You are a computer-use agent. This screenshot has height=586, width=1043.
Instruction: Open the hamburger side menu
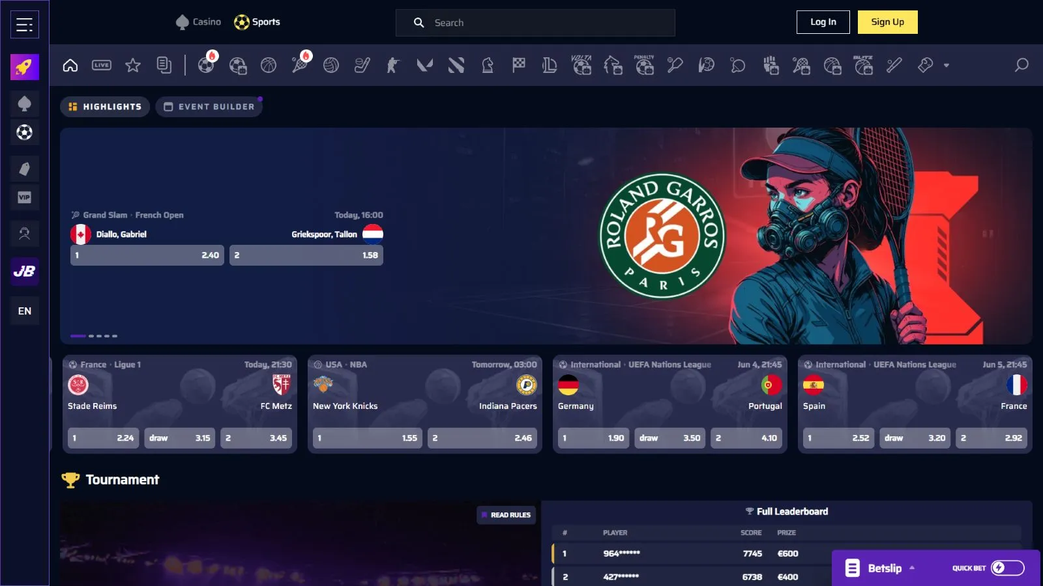(x=25, y=25)
